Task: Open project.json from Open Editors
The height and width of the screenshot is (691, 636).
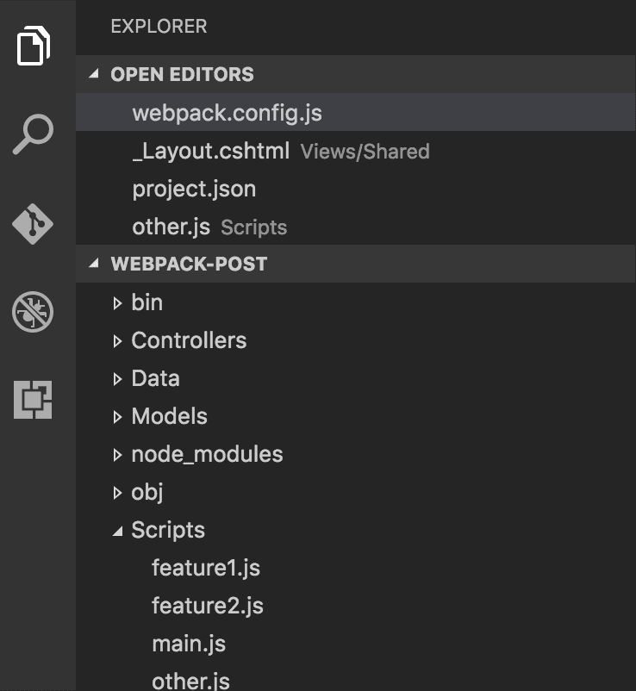Action: pos(185,189)
